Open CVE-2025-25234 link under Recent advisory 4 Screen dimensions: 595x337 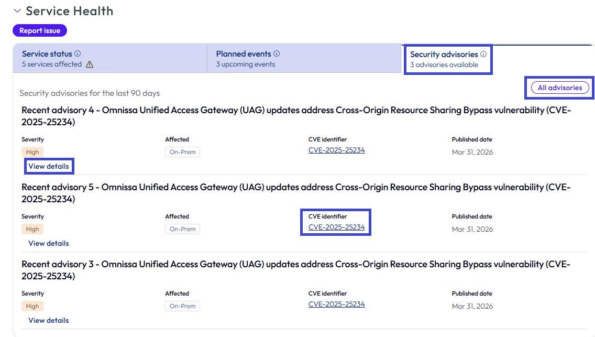tap(337, 150)
